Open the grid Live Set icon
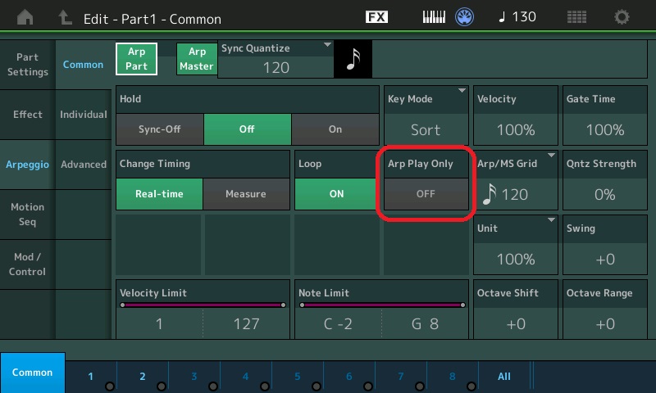Screen dimensions: 656x393 tap(576, 17)
